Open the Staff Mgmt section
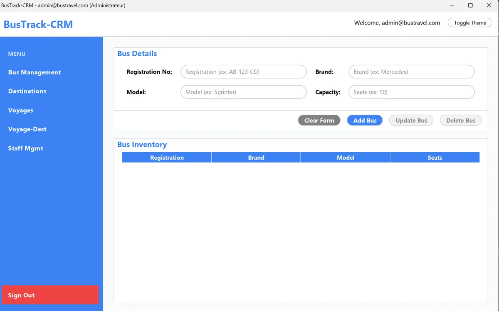The height and width of the screenshot is (311, 499). coord(25,148)
